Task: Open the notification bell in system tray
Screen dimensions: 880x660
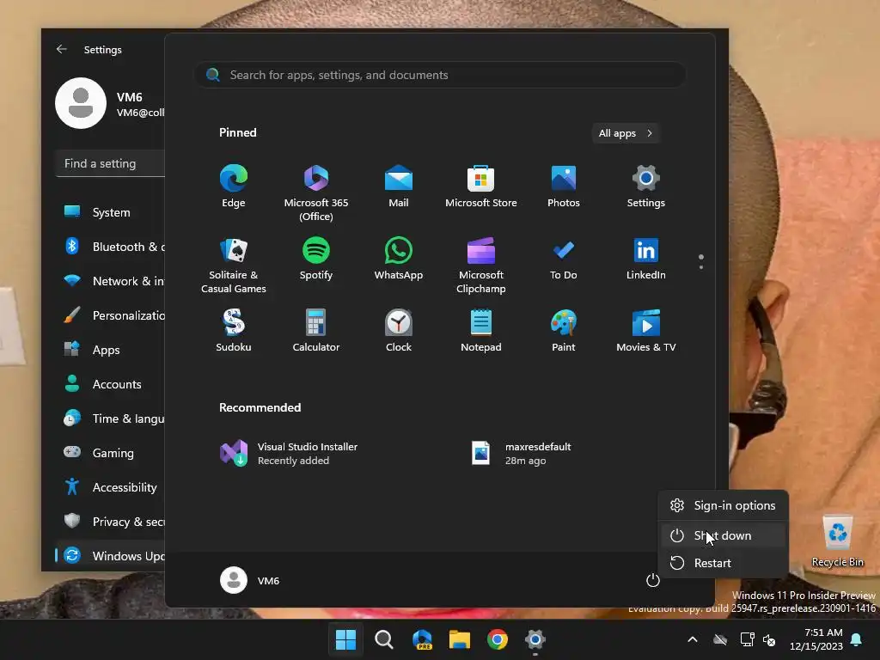Action: (857, 639)
